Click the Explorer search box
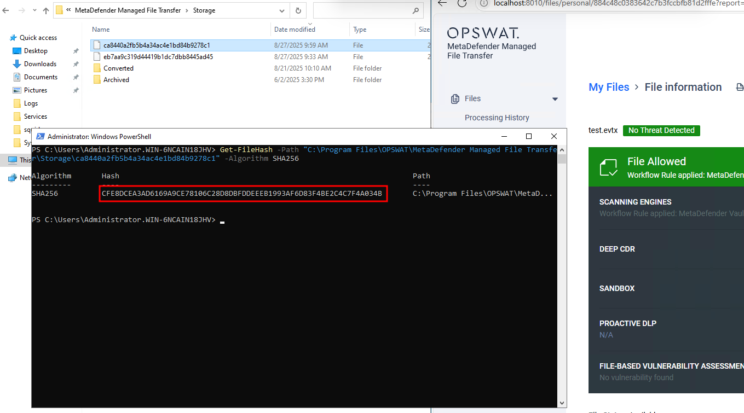744x413 pixels. pos(368,10)
